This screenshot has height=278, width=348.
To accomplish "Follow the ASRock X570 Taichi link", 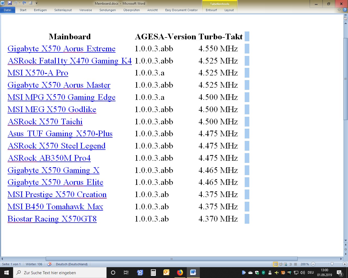I will tap(45, 122).
